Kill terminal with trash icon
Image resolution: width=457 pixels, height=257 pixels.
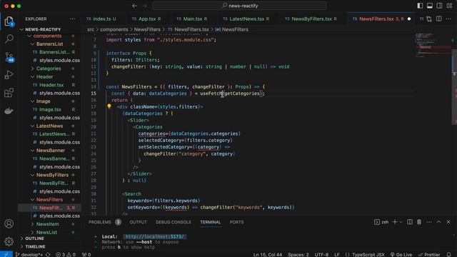coord(419,222)
